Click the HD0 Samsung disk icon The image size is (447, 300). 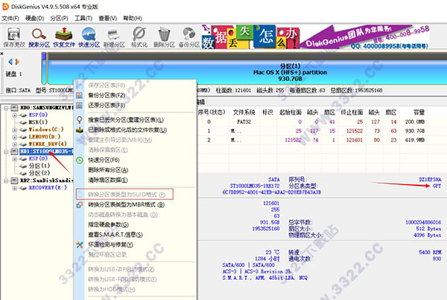tap(15, 108)
